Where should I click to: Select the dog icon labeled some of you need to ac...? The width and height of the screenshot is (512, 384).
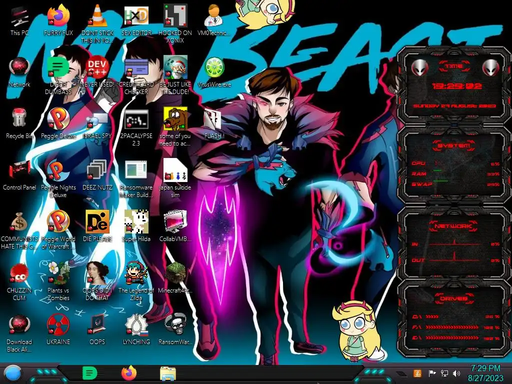(x=175, y=127)
